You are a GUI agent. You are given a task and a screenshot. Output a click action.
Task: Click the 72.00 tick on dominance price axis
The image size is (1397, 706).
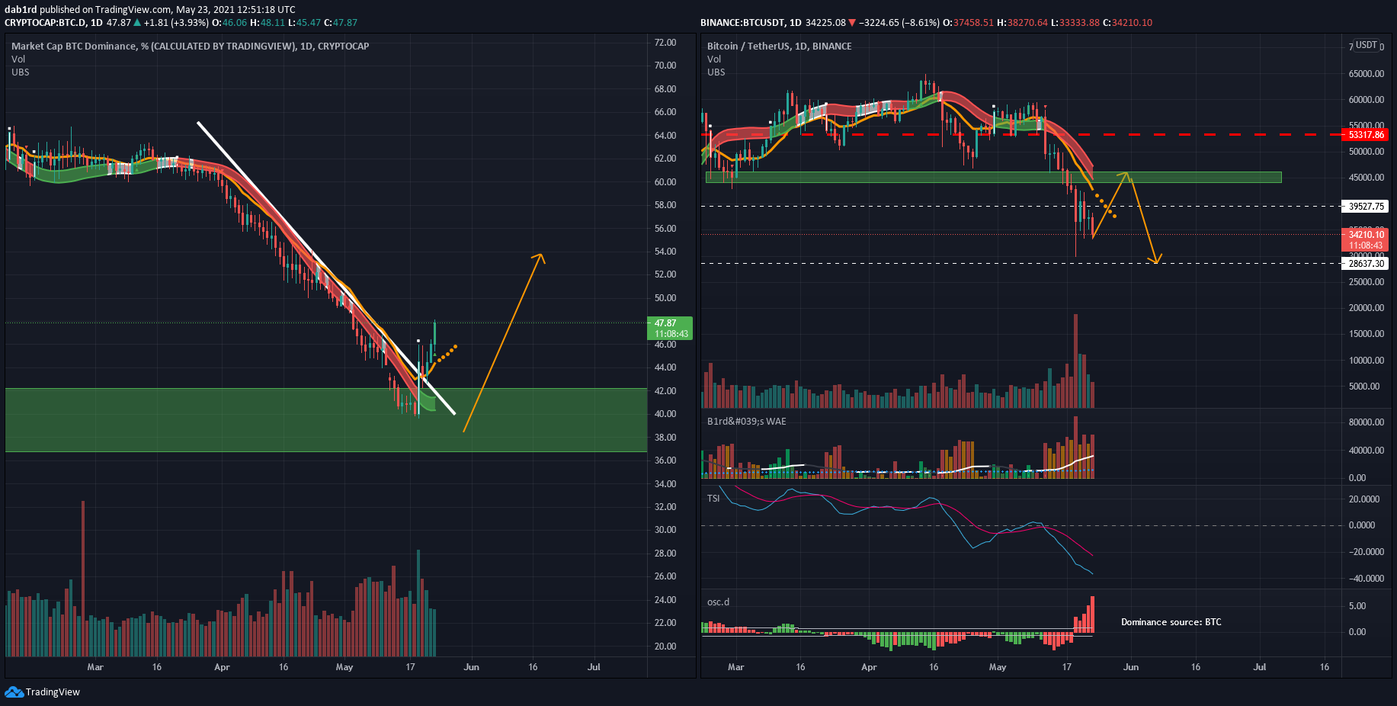click(x=665, y=43)
